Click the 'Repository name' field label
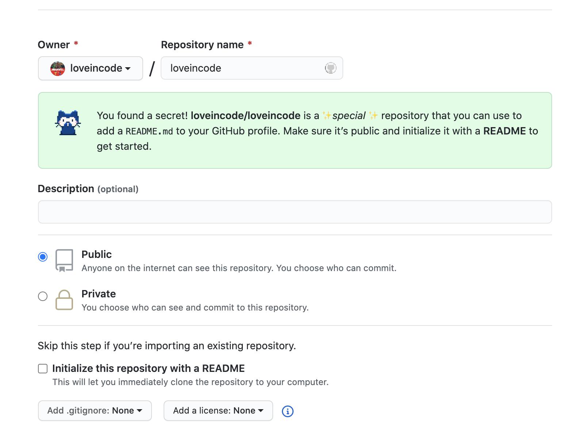574x434 pixels. tap(202, 45)
